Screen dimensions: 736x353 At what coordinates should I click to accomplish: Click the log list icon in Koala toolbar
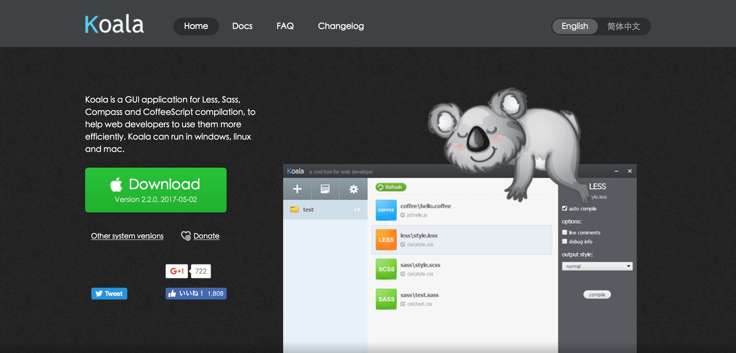[x=325, y=189]
